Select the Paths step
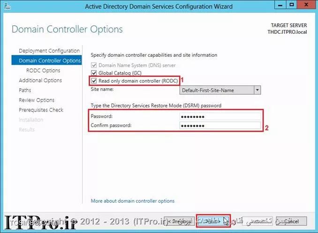318x233 pixels. coord(25,90)
